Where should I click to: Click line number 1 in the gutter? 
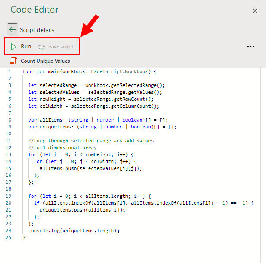click(x=10, y=71)
